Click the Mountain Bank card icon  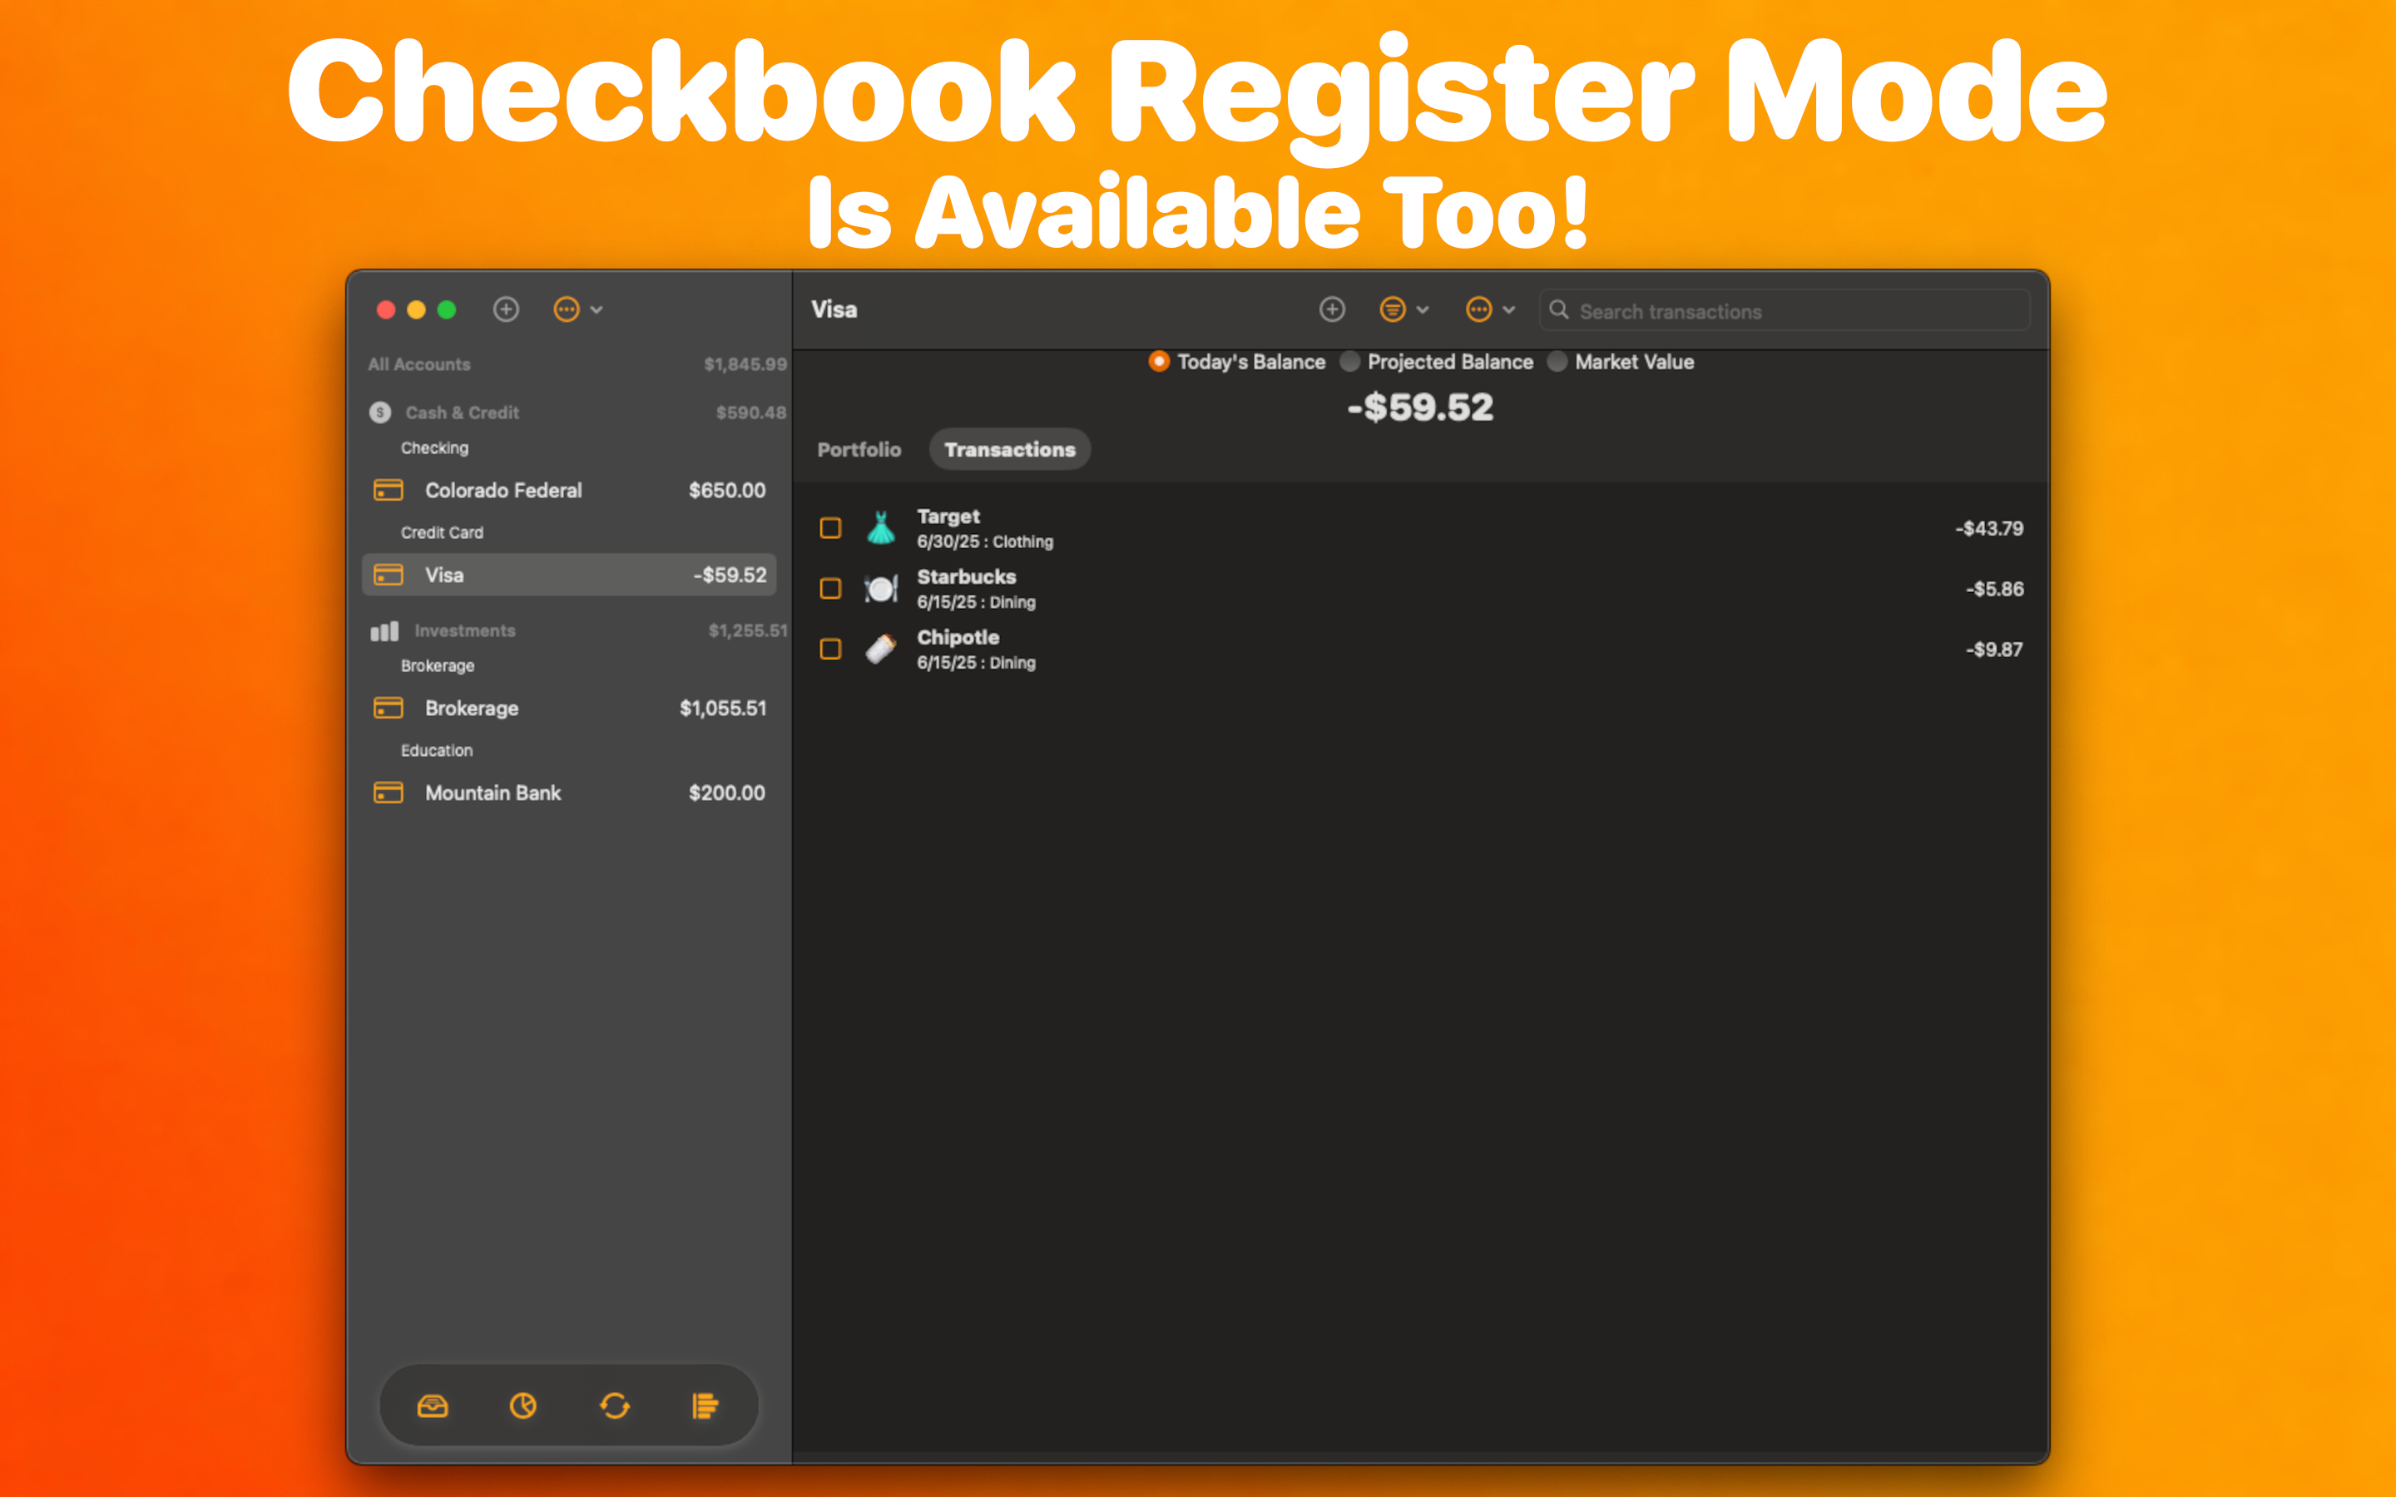coord(389,793)
